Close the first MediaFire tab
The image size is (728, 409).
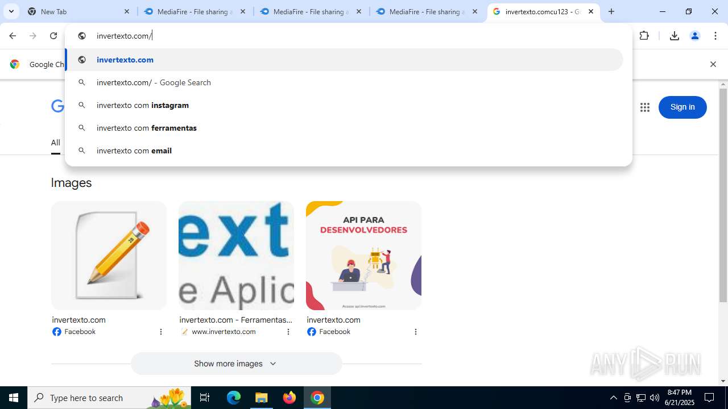243,11
